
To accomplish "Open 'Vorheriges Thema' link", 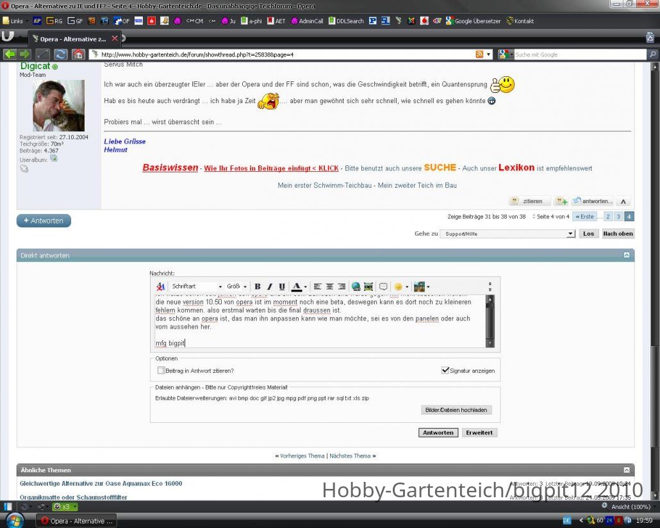I will tap(302, 456).
